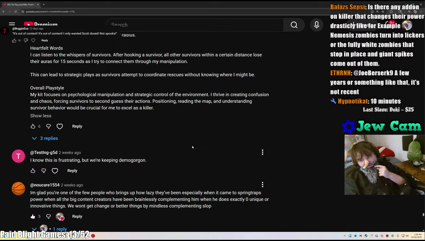Viewport: 425px width, 241px height.
Task: Remove the like on the @noucare1554 comment
Action: (x=33, y=216)
